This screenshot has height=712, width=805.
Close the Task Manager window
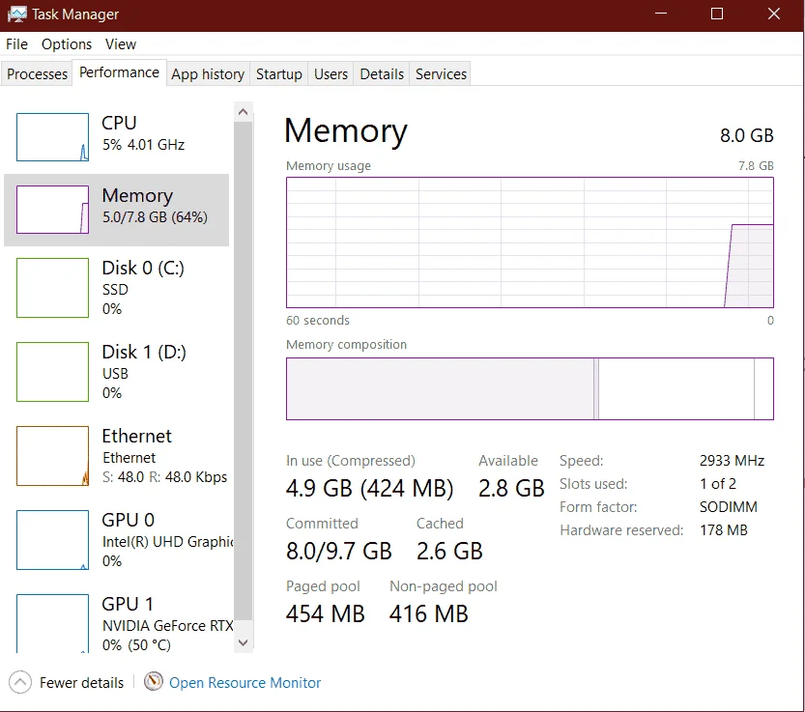[x=774, y=14]
